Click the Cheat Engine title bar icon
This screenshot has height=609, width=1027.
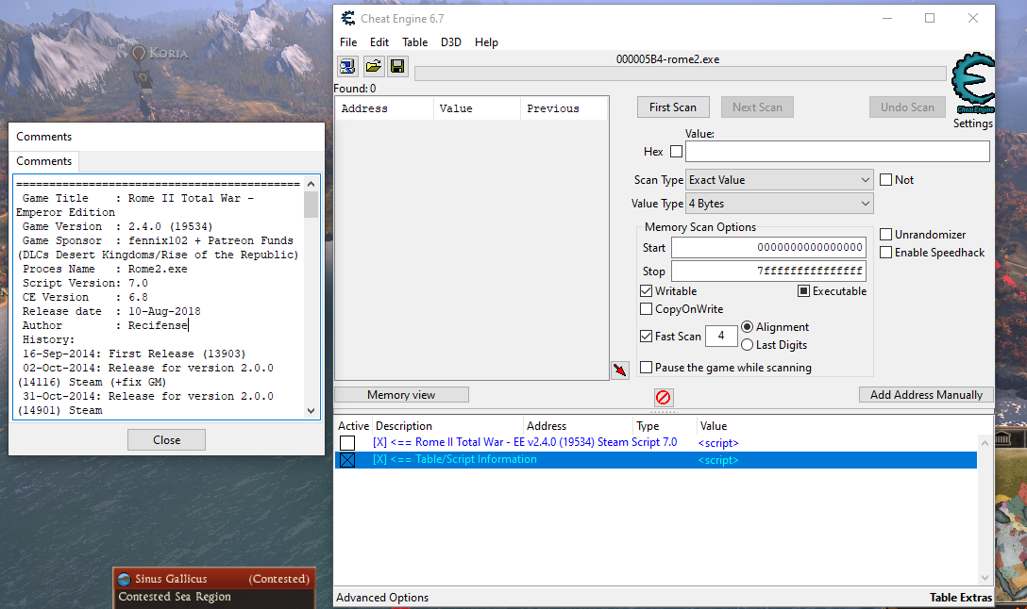point(347,18)
